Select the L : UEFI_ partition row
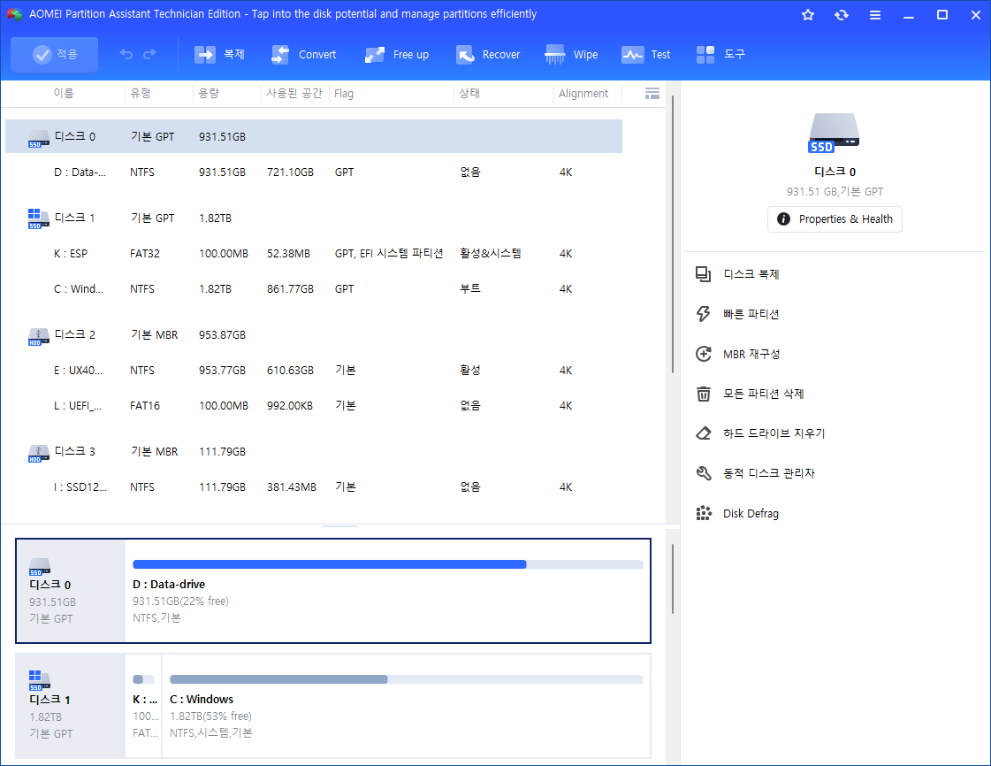The image size is (991, 766). 314,405
